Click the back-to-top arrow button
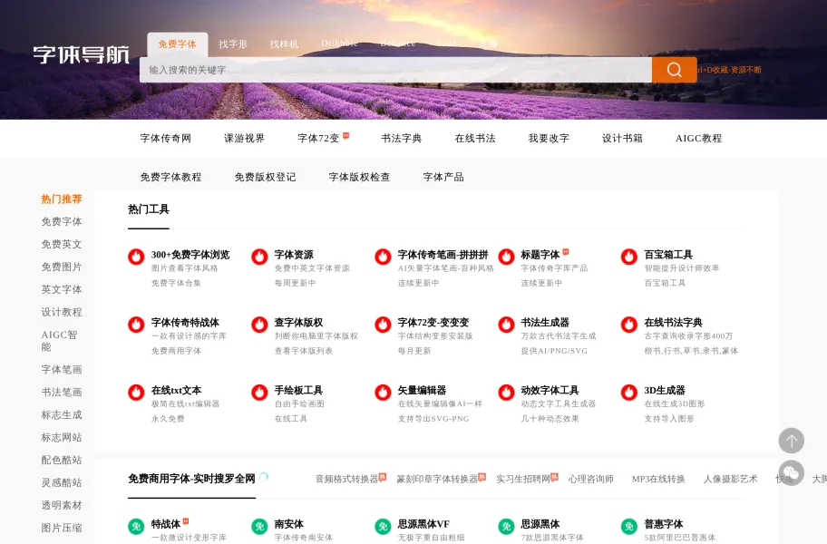 tap(791, 441)
